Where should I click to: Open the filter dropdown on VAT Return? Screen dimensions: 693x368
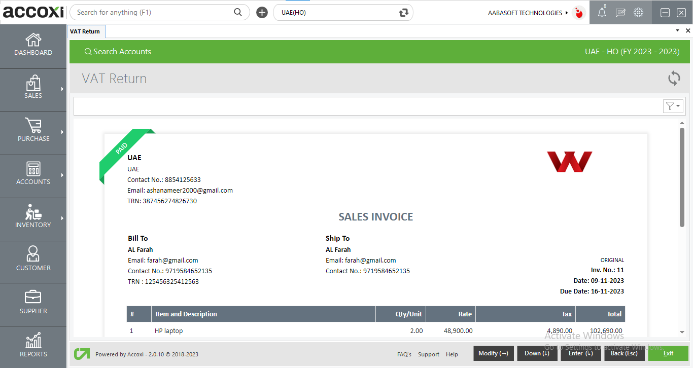(x=673, y=106)
